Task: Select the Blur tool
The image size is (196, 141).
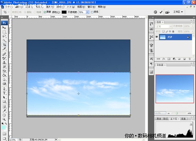Action: click(4, 80)
